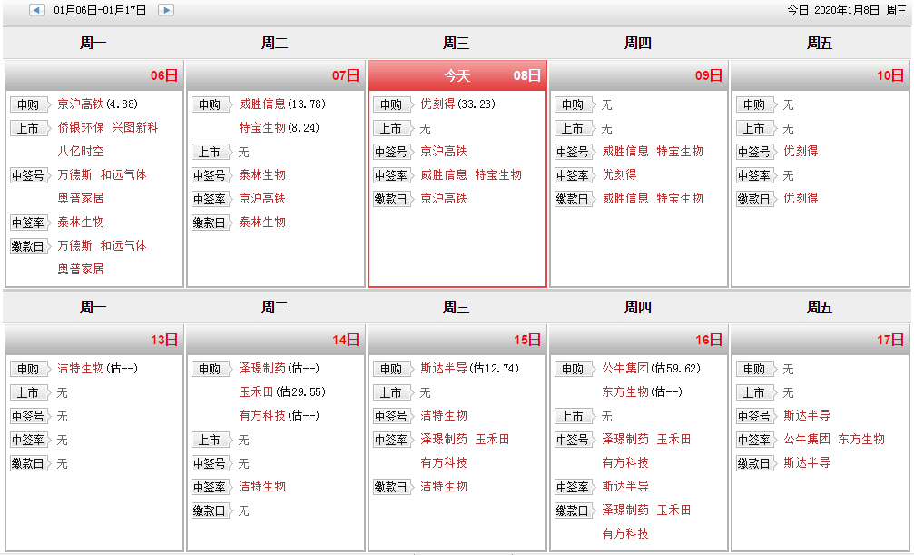This screenshot has width=914, height=555.
Task: Open 优刻得 subscription on 08日 today
Action: pyautogui.click(x=437, y=104)
